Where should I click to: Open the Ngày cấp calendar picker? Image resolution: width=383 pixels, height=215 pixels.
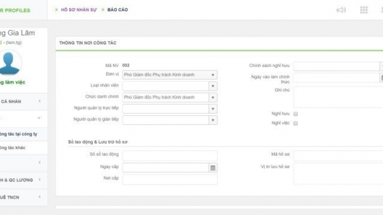[x=213, y=168]
